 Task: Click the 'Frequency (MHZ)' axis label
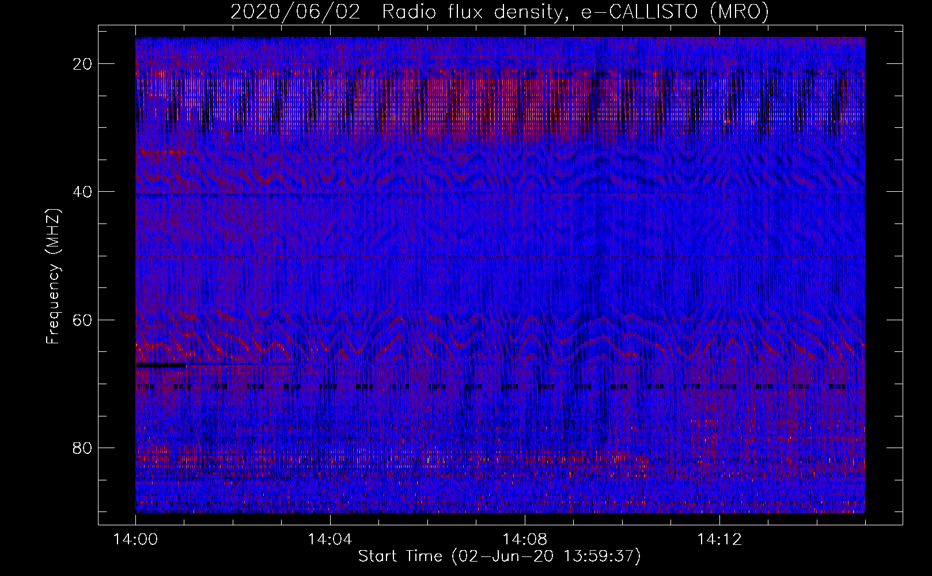[x=53, y=276]
